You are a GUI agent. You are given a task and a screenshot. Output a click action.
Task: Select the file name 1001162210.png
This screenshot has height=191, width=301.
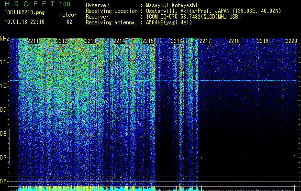[25, 12]
